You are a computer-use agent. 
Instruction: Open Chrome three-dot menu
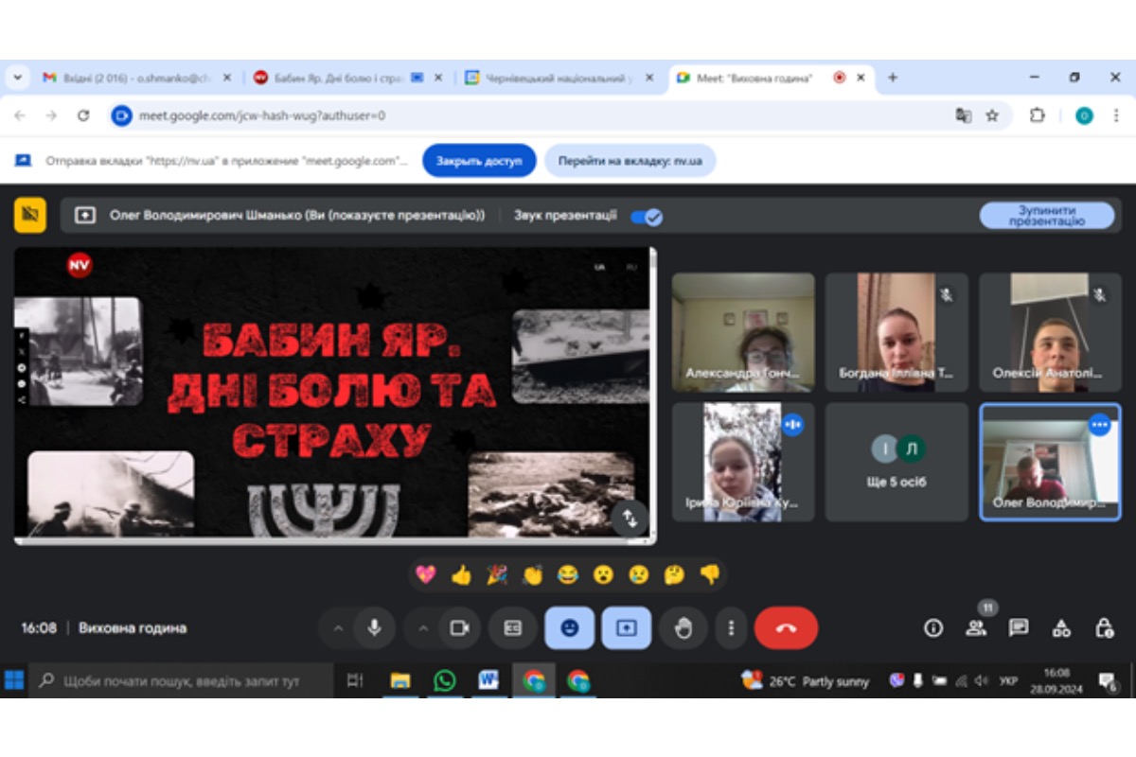[1116, 115]
